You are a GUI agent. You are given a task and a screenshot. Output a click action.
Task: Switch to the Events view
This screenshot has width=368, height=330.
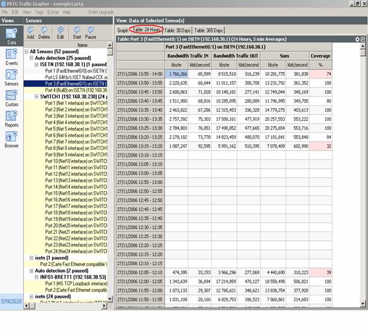[x=11, y=56]
